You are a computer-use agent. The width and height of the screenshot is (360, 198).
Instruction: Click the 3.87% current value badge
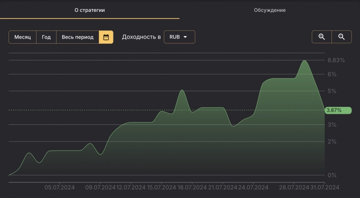[x=338, y=110]
